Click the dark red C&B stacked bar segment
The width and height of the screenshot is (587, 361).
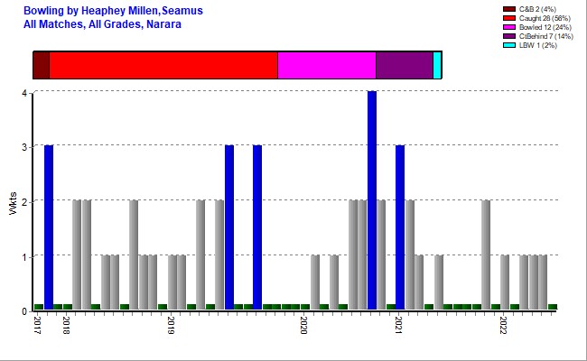41,66
